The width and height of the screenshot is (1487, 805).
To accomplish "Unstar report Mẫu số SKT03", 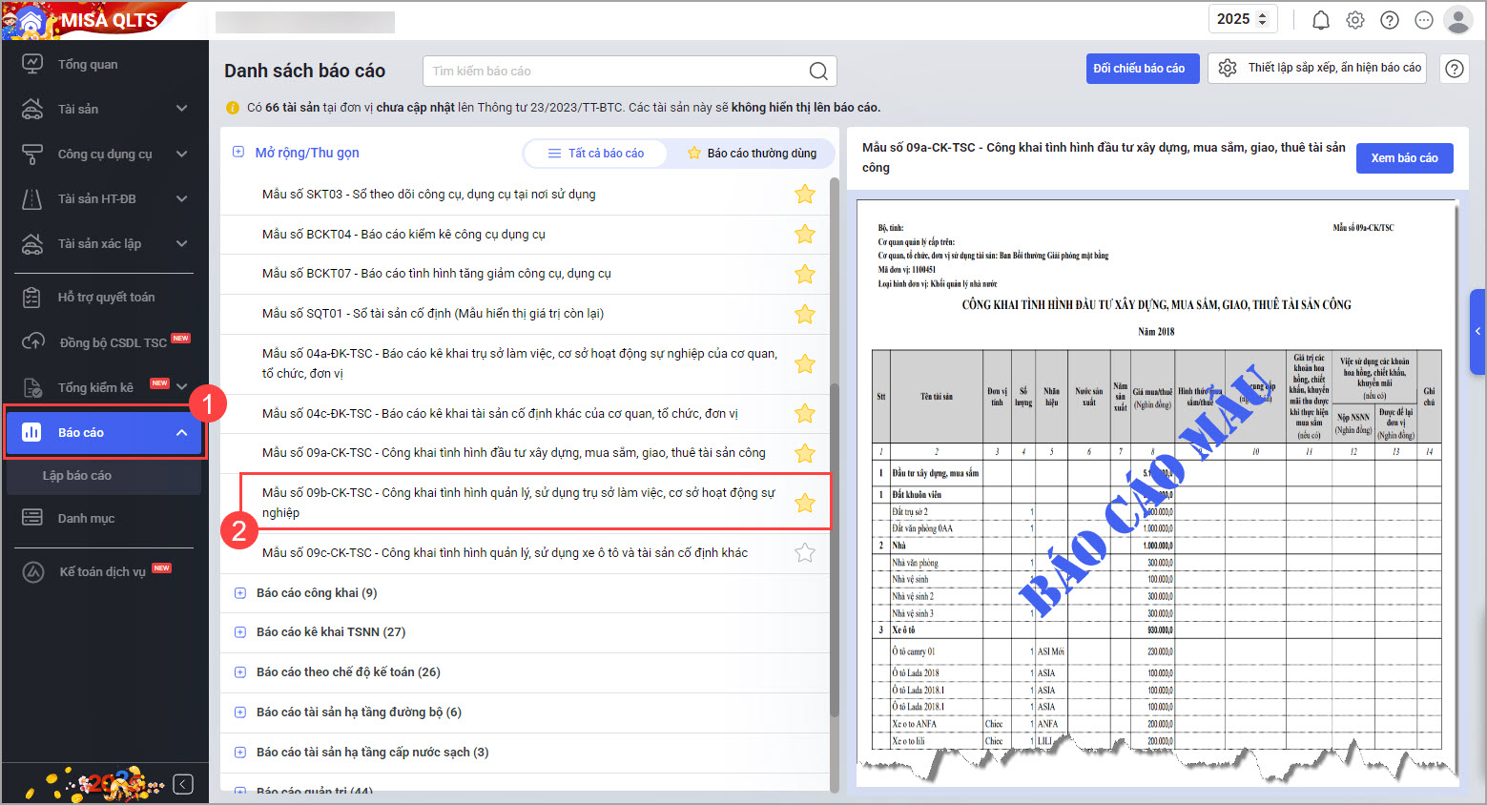I will click(x=805, y=195).
